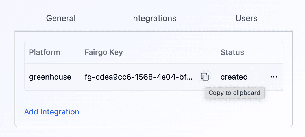This screenshot has width=305, height=137.
Task: Go to Users settings section
Action: (x=246, y=19)
